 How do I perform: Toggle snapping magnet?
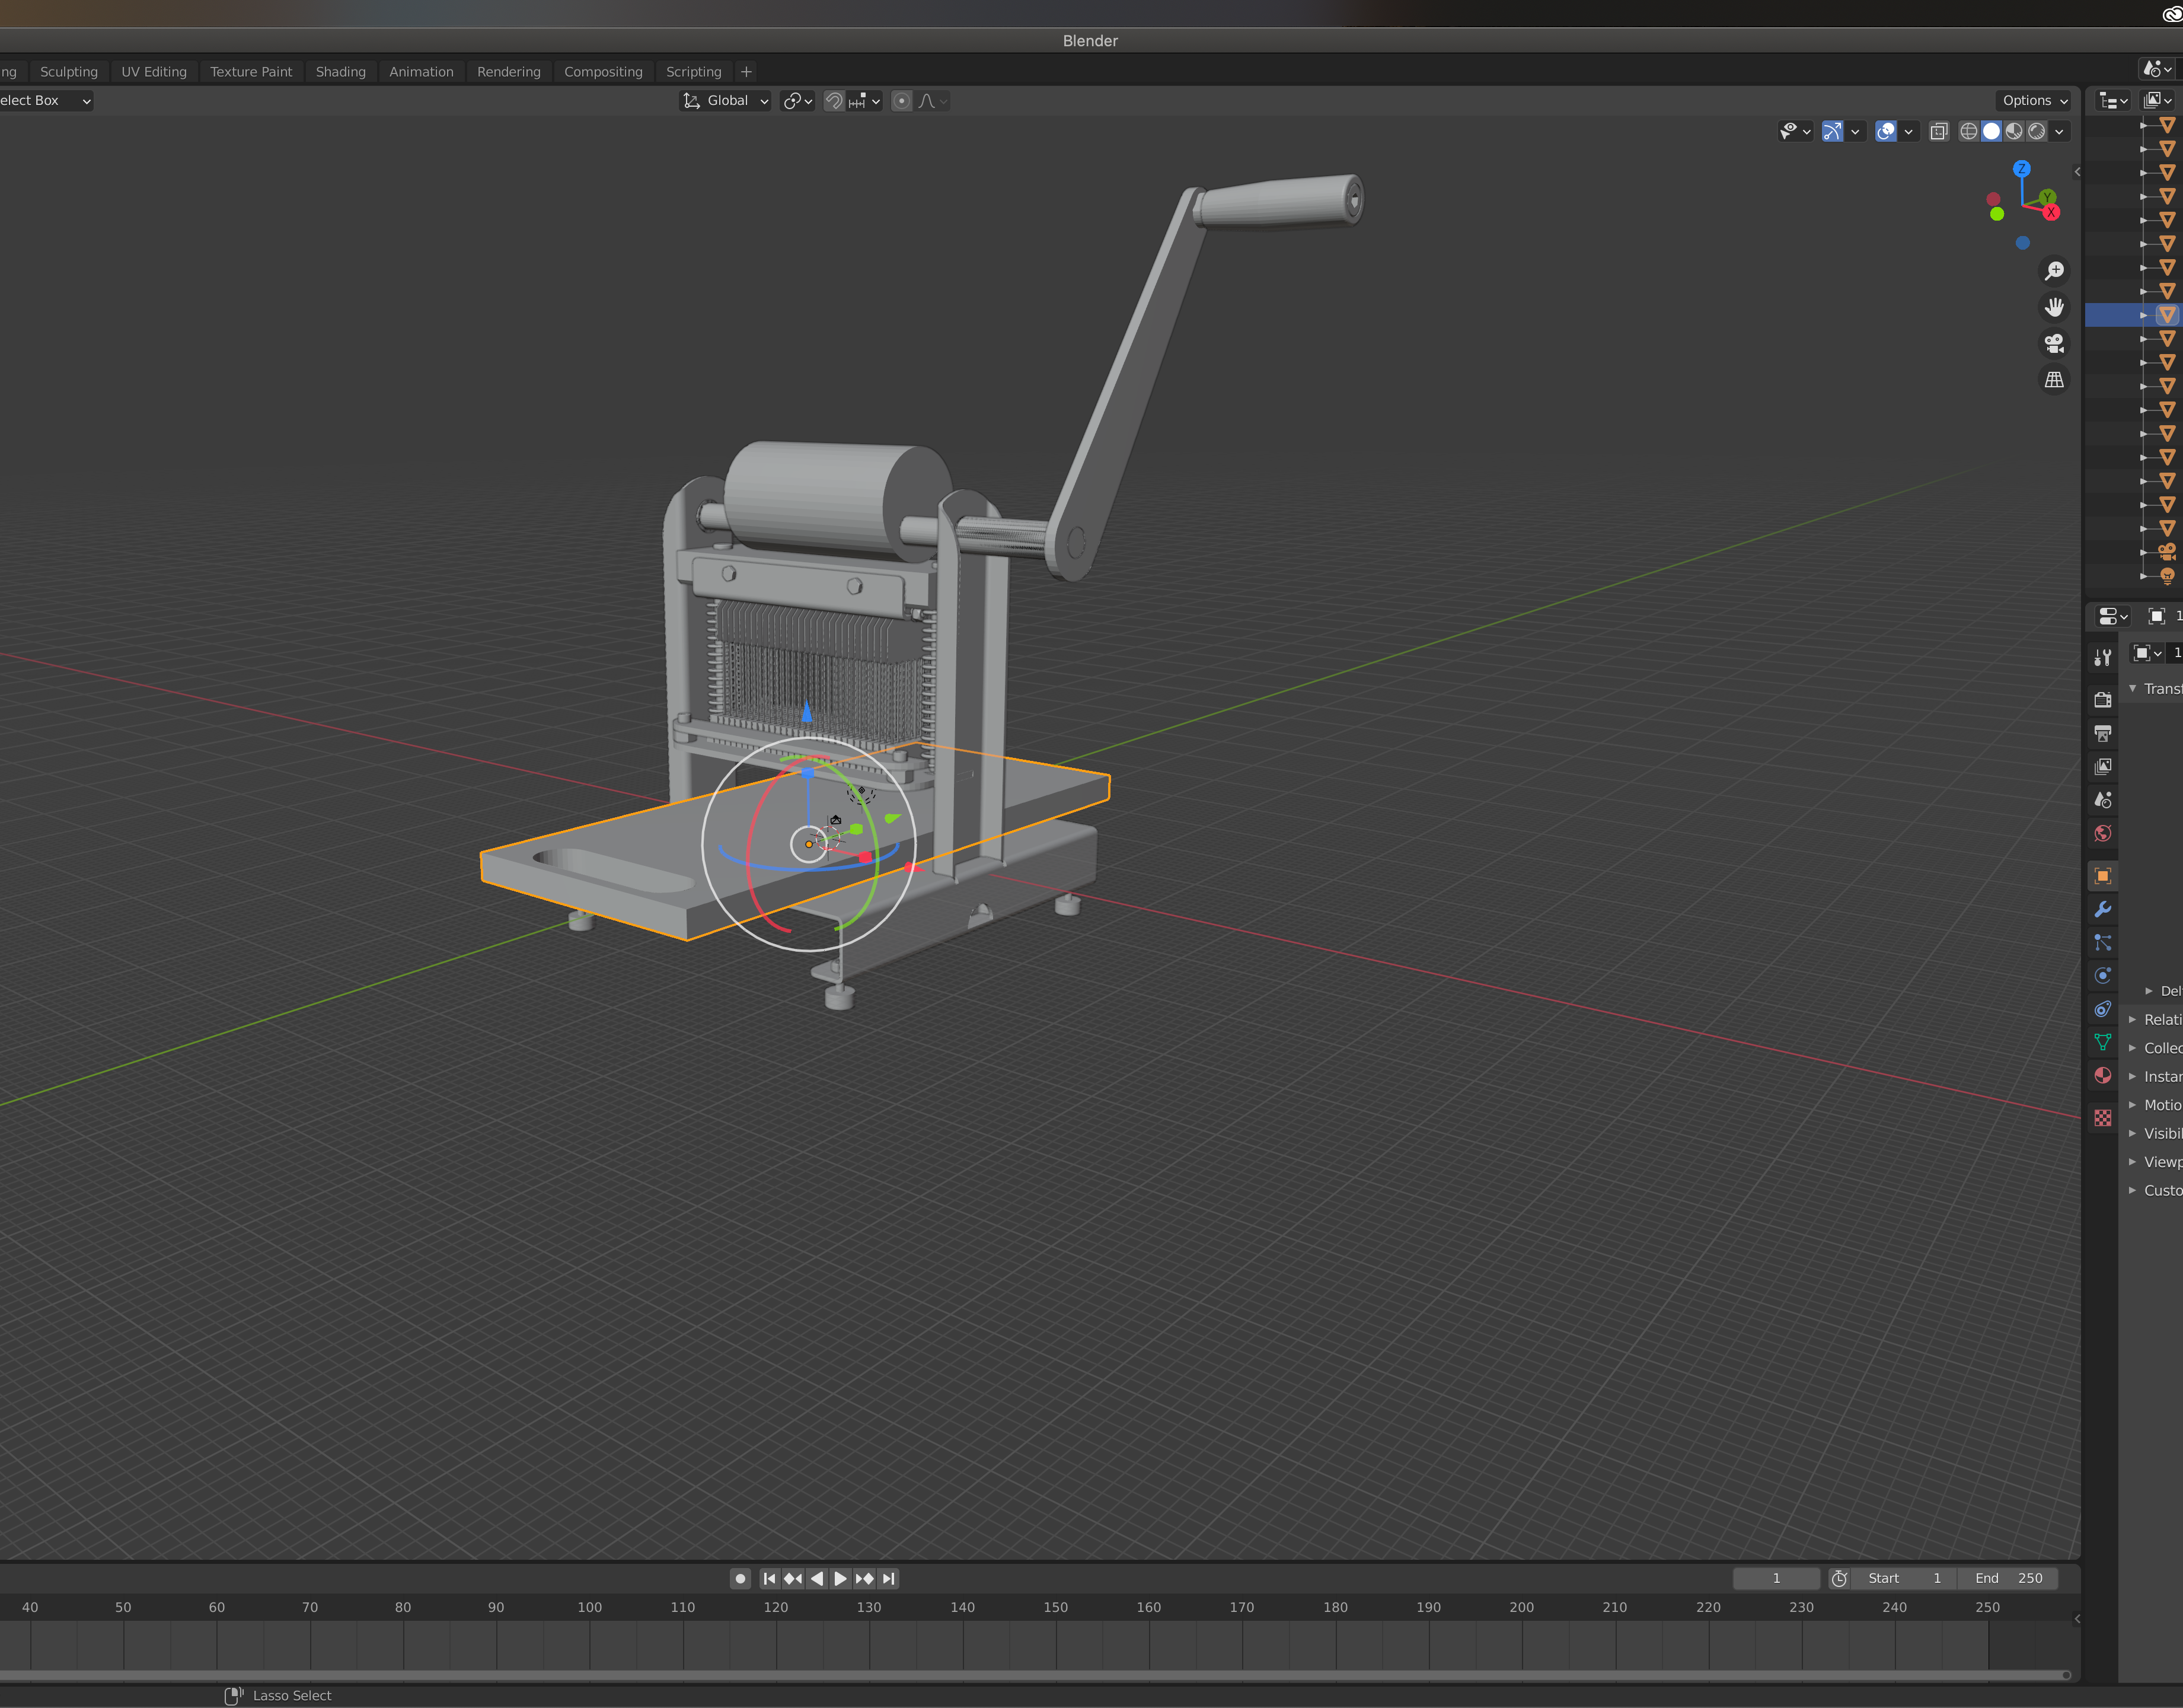coord(834,101)
